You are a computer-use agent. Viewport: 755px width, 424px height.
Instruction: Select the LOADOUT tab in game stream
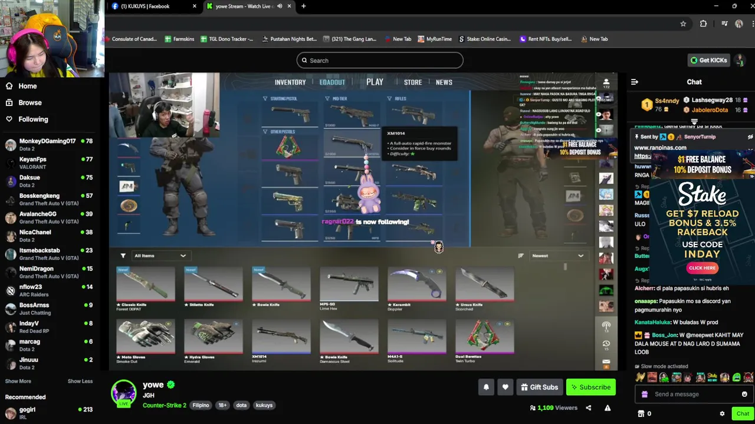point(332,82)
